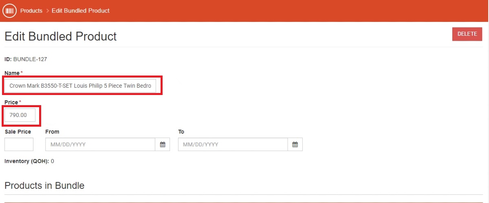
Task: Click the barcode logo icon in header
Action: [9, 11]
